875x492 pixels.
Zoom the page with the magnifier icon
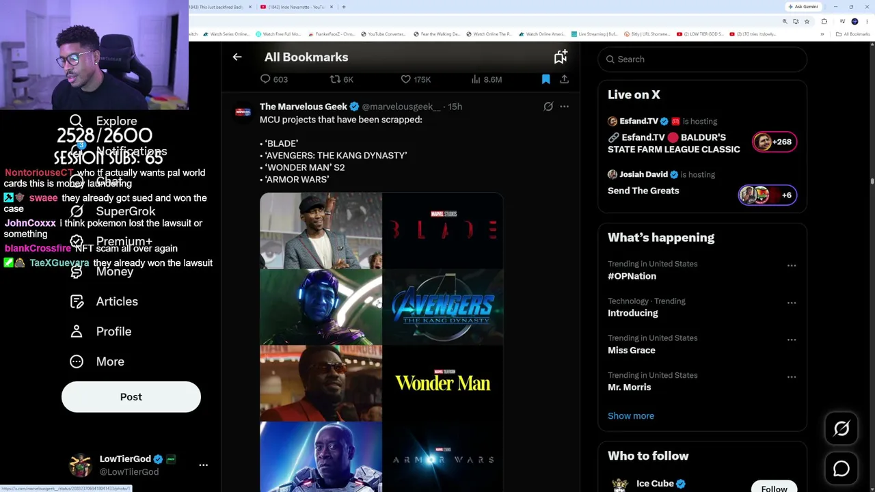[785, 22]
